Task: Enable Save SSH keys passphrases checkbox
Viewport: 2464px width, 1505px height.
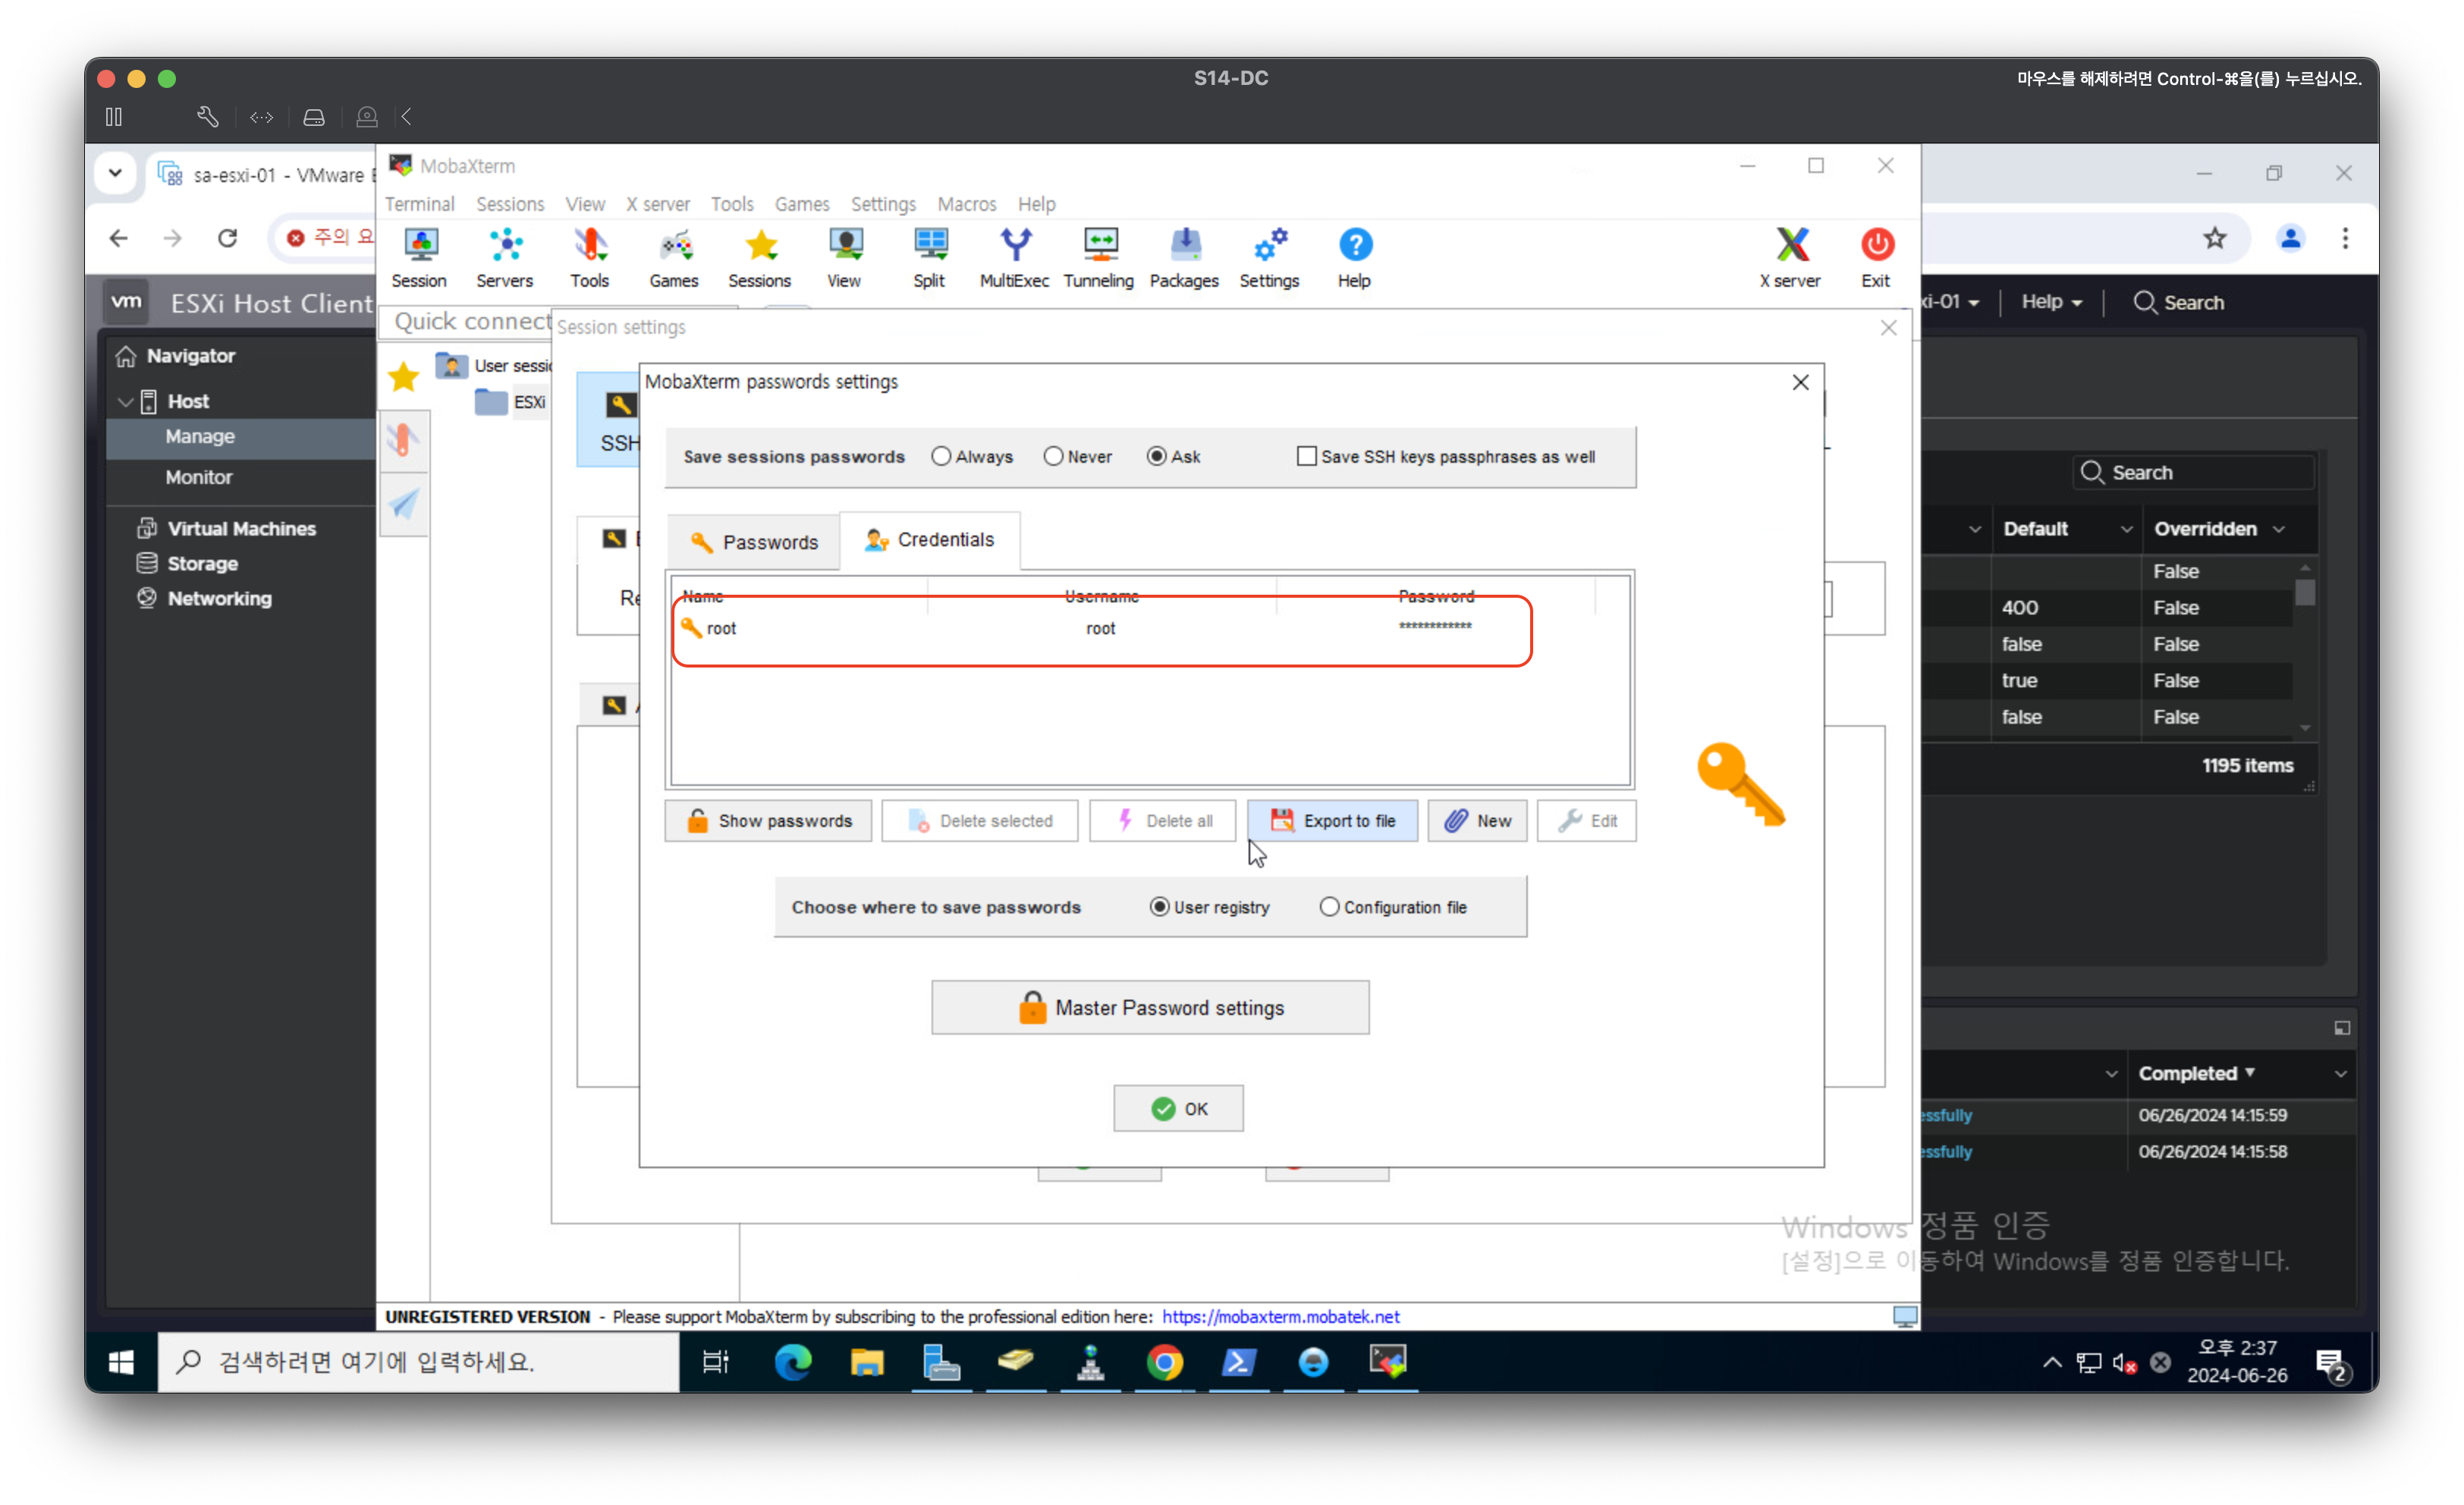Action: 1306,456
